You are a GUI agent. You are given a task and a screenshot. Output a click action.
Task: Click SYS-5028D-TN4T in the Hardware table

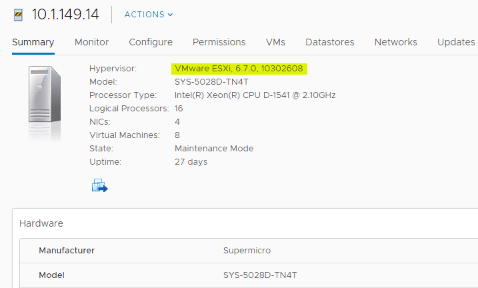point(260,275)
